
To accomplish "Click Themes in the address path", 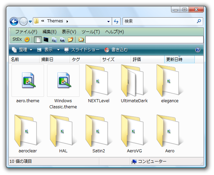I will (x=55, y=21).
